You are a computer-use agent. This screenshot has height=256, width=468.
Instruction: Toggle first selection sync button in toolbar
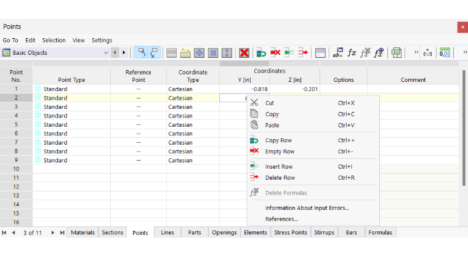click(141, 53)
